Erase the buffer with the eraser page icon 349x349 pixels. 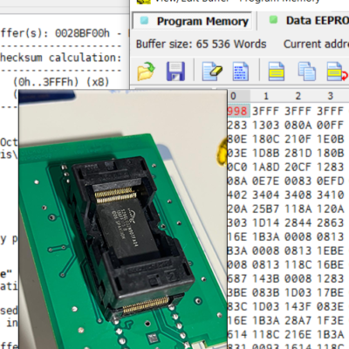[212, 72]
